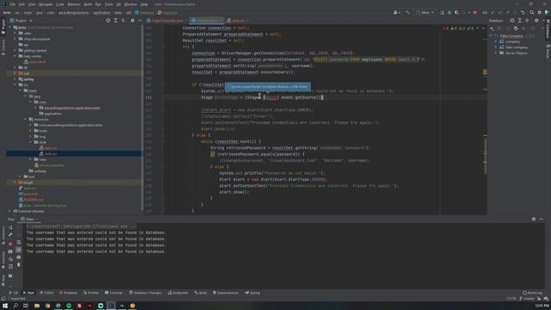
Task: Click the wrench settings icon in Run panel
Action: click(x=10, y=235)
